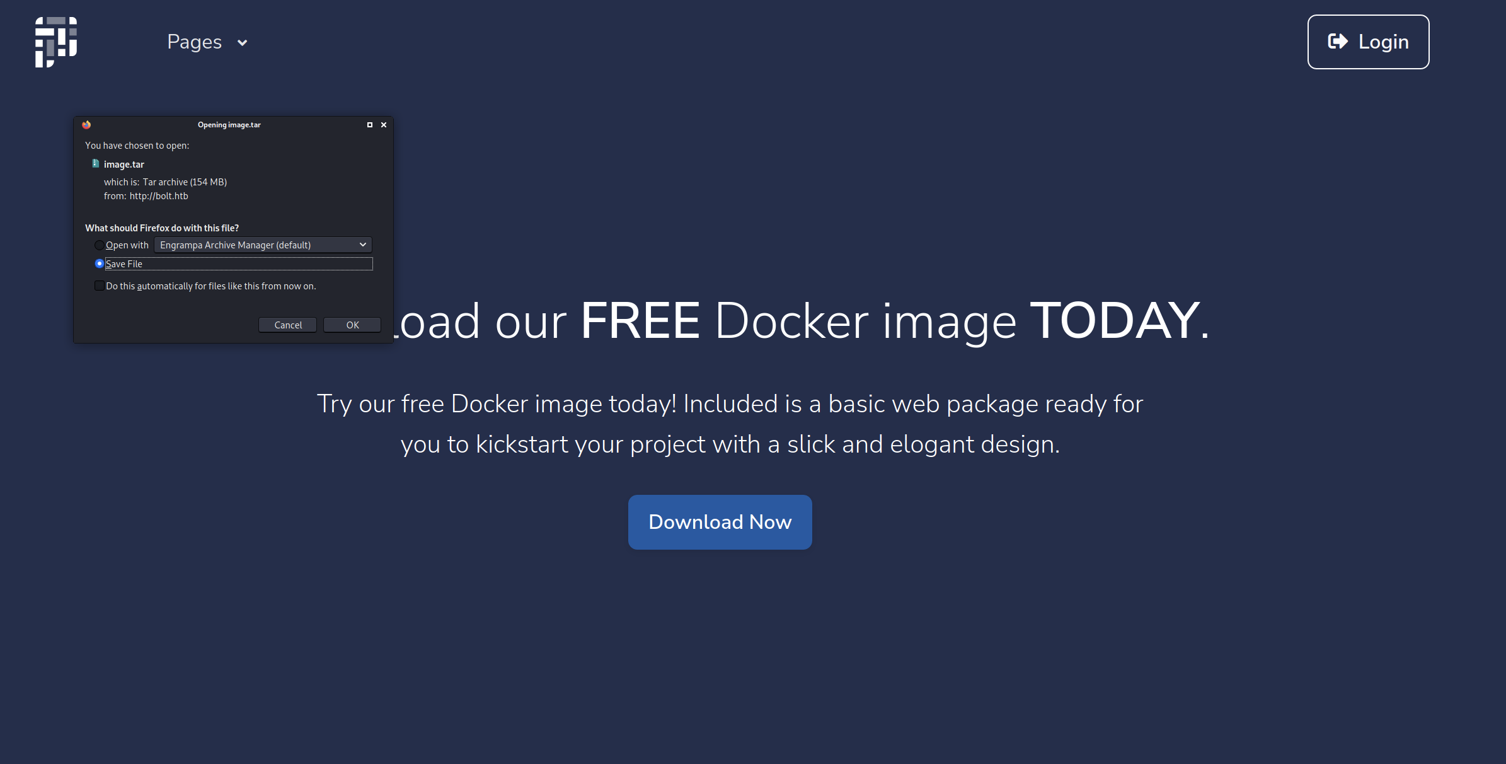Click the Login button
This screenshot has height=764, width=1506.
coord(1368,42)
